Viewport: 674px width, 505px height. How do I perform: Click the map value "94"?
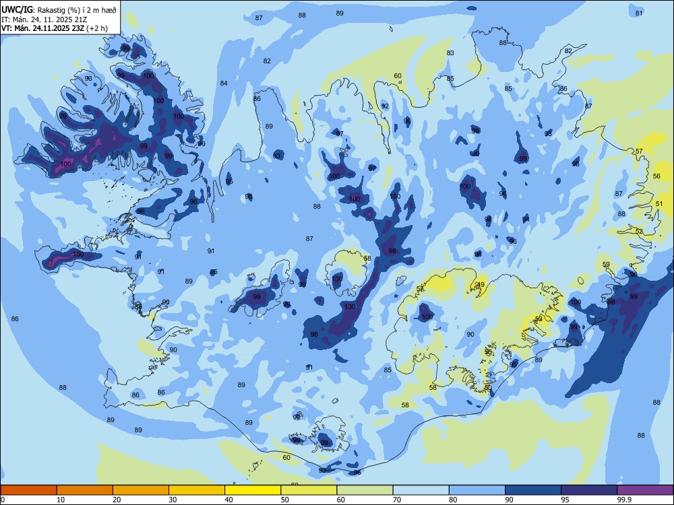coord(526,220)
